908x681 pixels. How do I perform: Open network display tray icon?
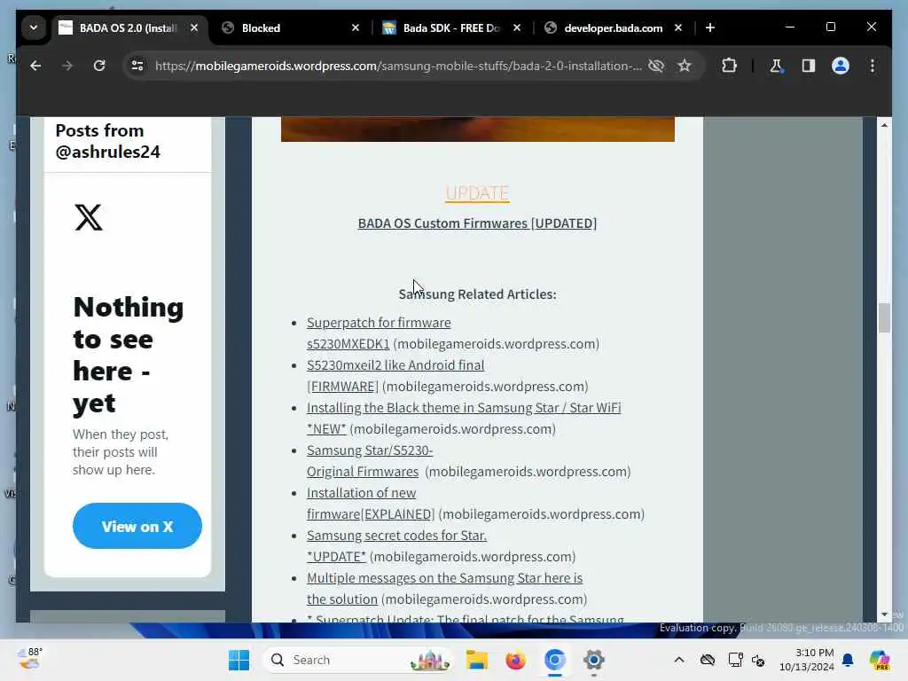coord(735,660)
